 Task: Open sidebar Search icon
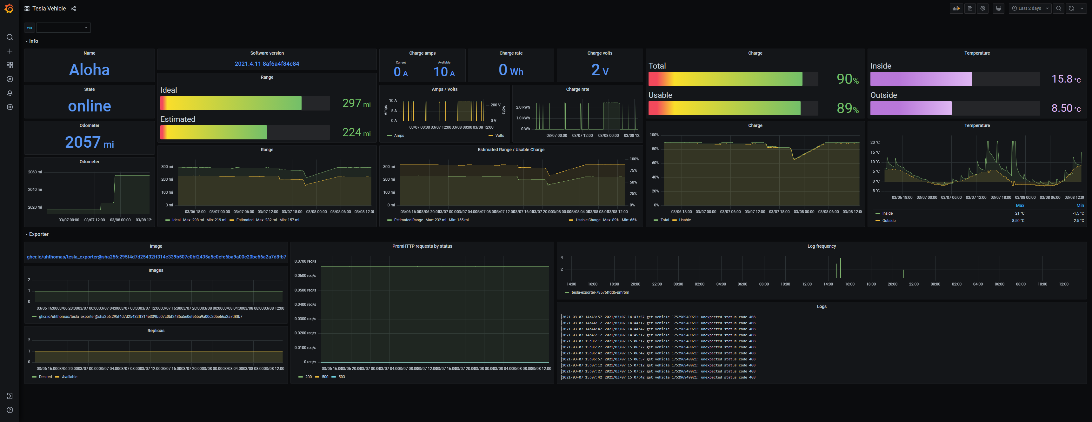click(x=10, y=37)
